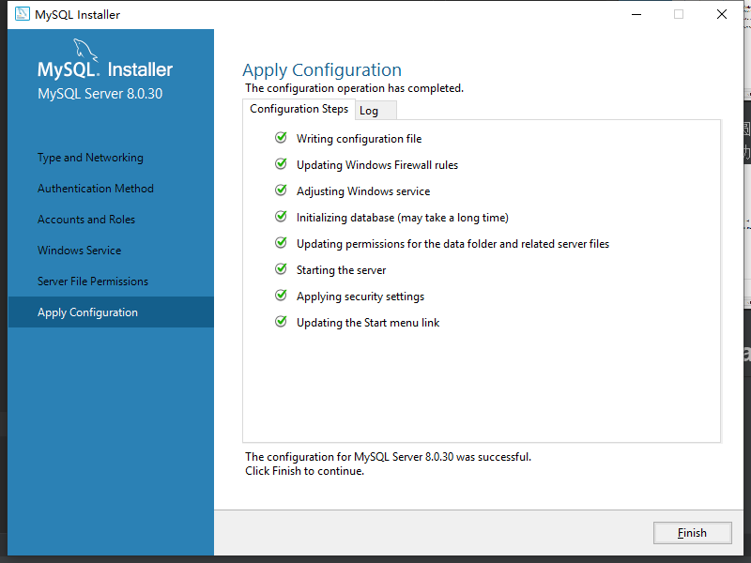Select Server File Permissions step

[x=93, y=281]
